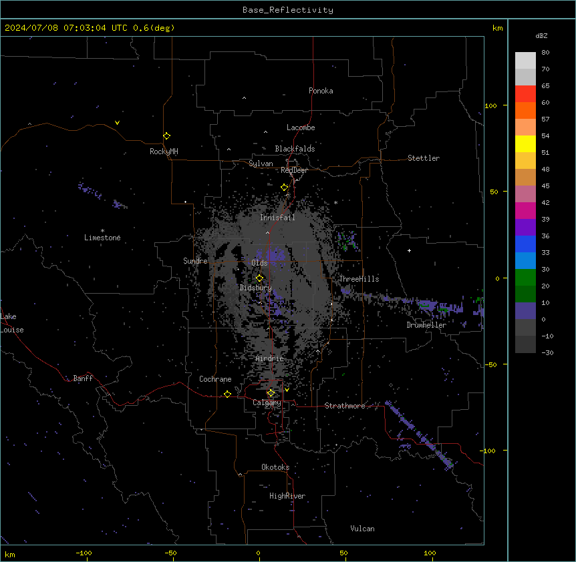The image size is (576, 562).
Task: Click the Lacombe city label
Action: 301,127
